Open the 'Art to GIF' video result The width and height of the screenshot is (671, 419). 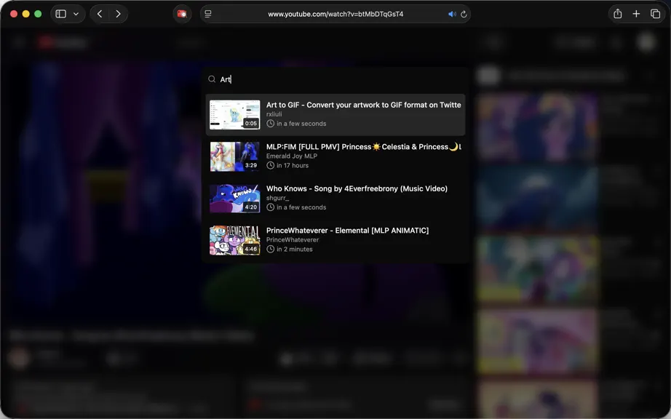tap(335, 115)
